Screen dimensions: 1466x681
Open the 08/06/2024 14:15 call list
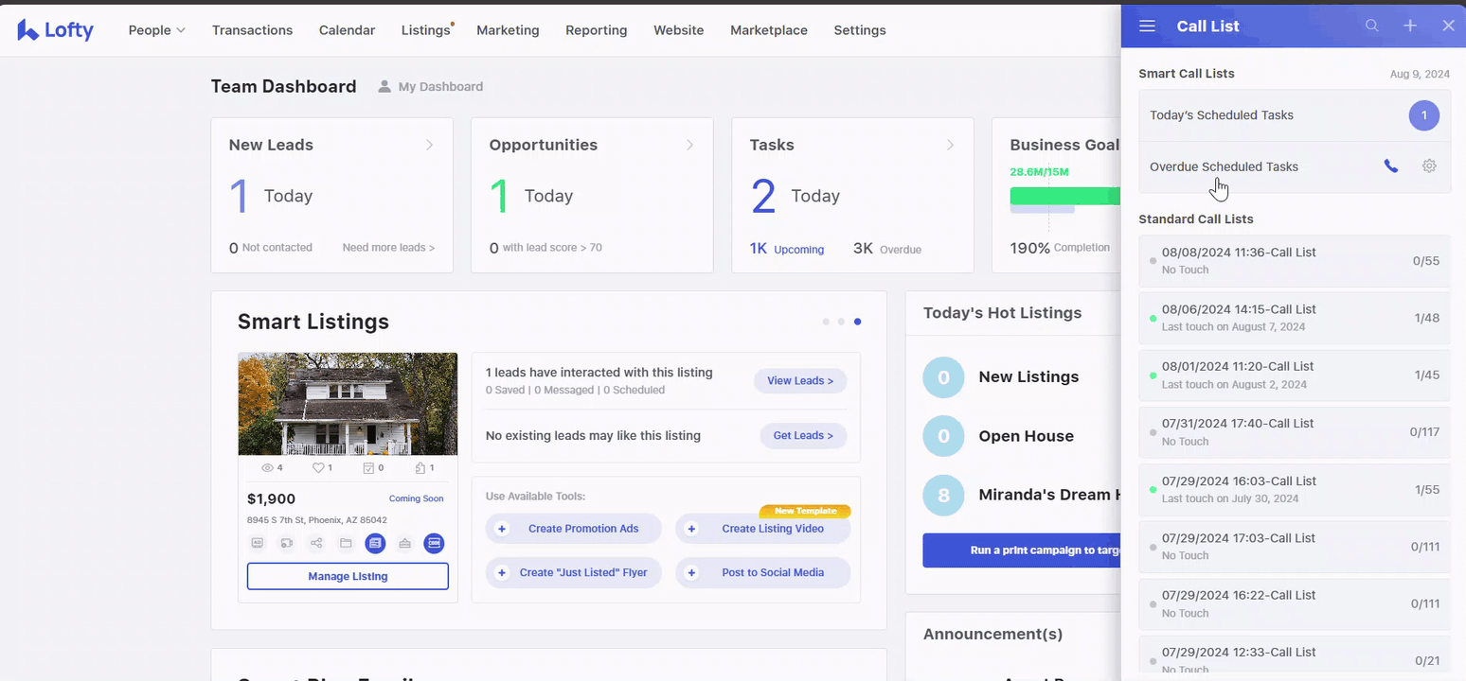point(1295,318)
